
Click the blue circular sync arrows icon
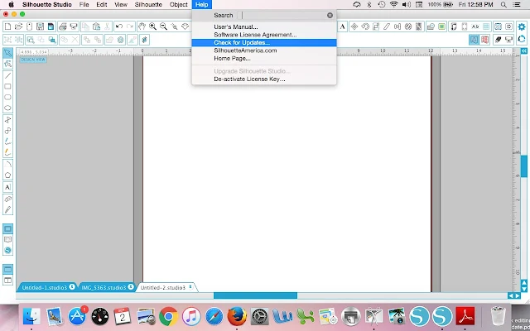[x=522, y=40]
